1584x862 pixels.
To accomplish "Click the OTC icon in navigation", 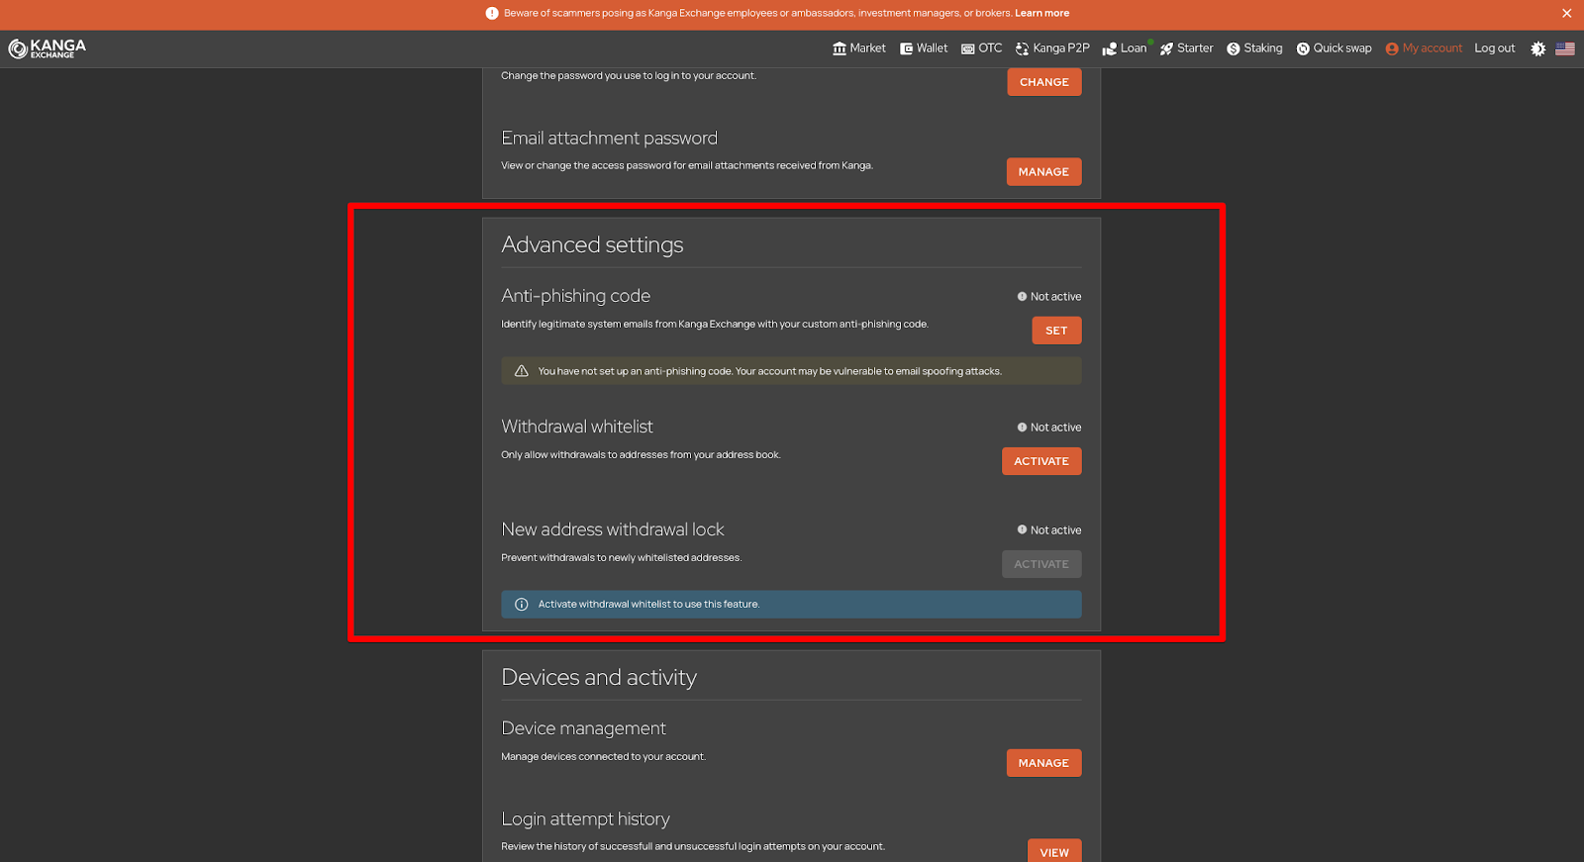I will 968,48.
